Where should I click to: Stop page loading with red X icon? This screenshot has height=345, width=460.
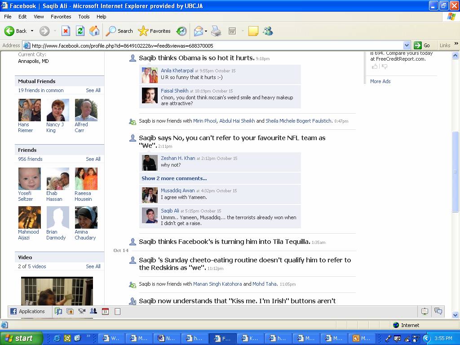click(x=66, y=31)
